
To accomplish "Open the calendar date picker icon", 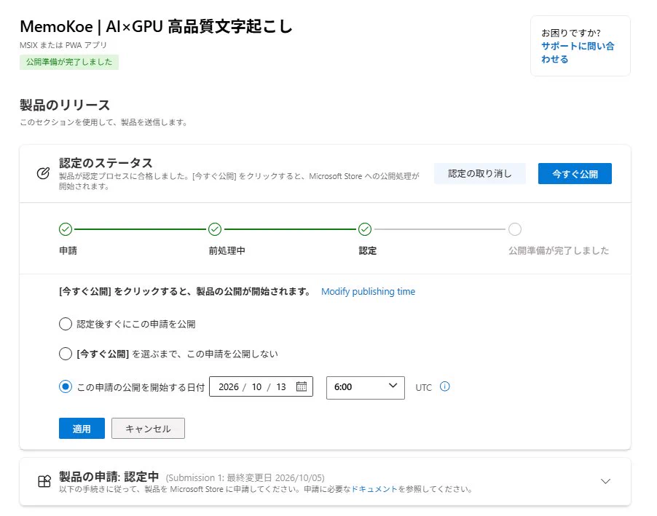I will [x=302, y=386].
